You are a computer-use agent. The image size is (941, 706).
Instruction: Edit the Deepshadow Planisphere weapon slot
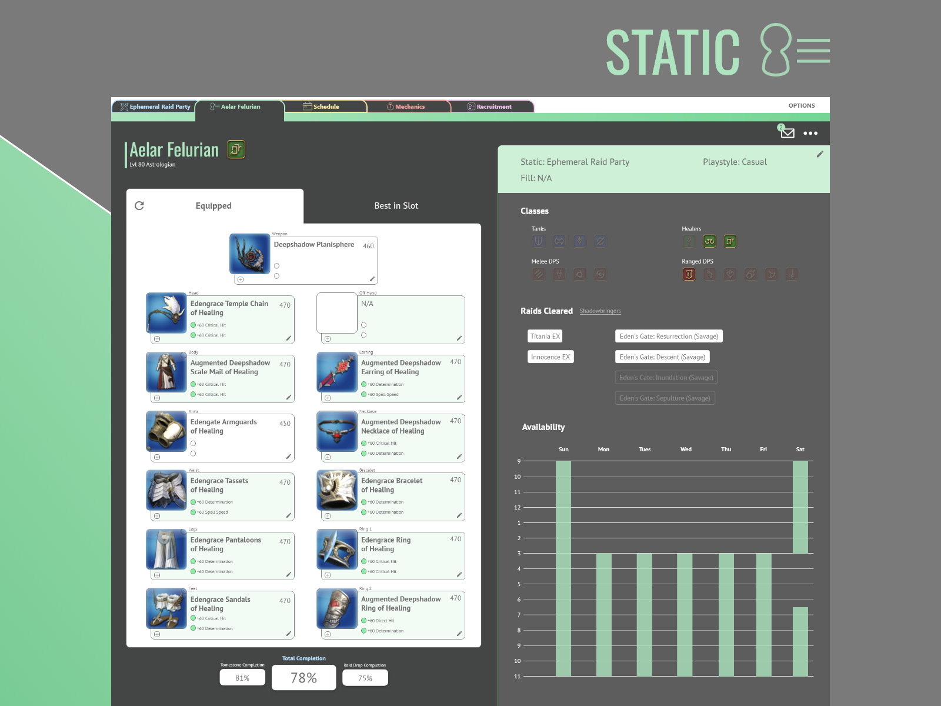pos(372,279)
